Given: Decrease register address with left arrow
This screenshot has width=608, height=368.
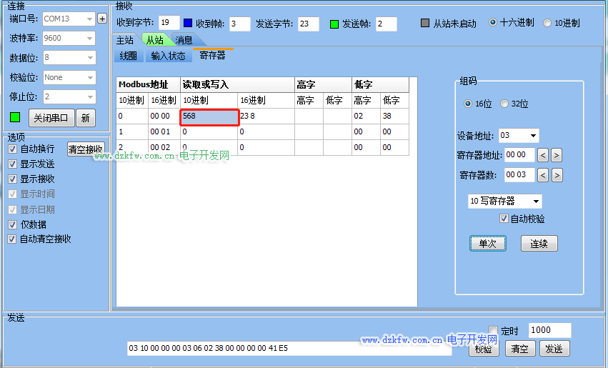Looking at the screenshot, I should pos(542,155).
